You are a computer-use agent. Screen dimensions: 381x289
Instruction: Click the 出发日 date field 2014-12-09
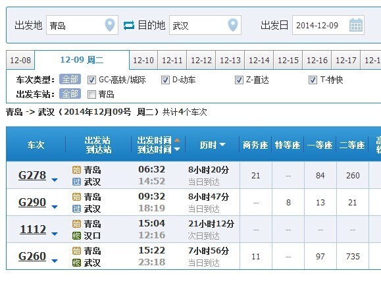[328, 25]
